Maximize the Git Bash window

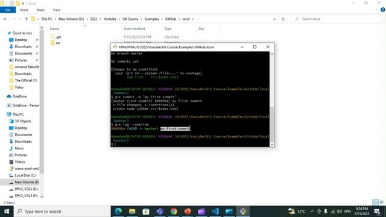(255, 47)
